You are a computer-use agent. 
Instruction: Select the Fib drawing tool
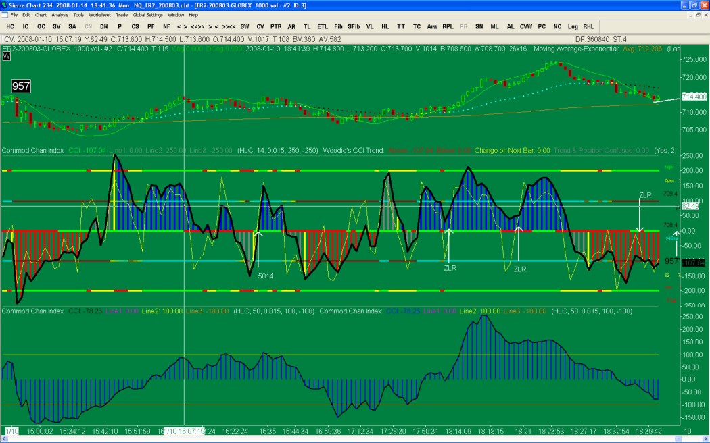338,26
